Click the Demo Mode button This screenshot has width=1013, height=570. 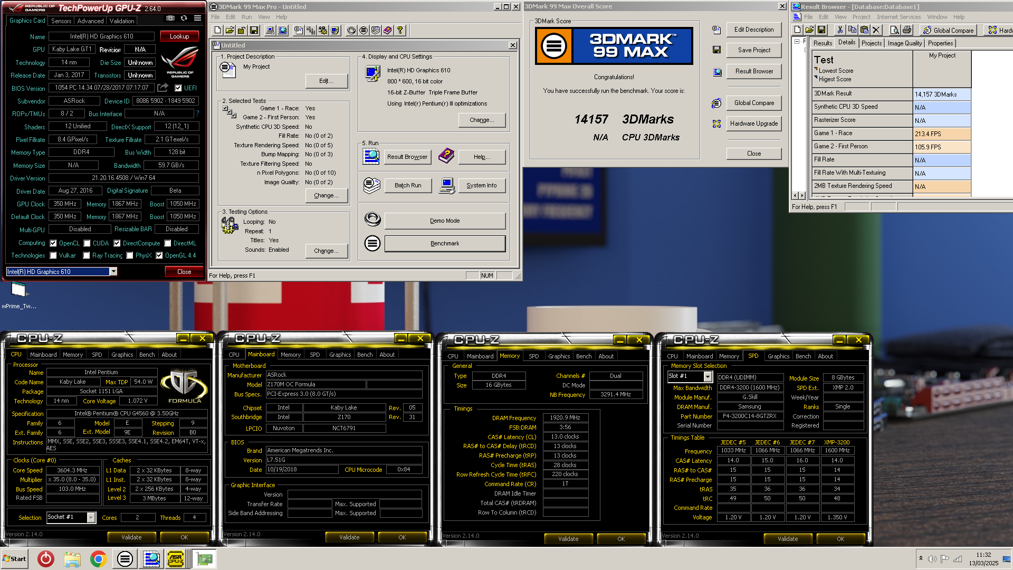tap(445, 221)
